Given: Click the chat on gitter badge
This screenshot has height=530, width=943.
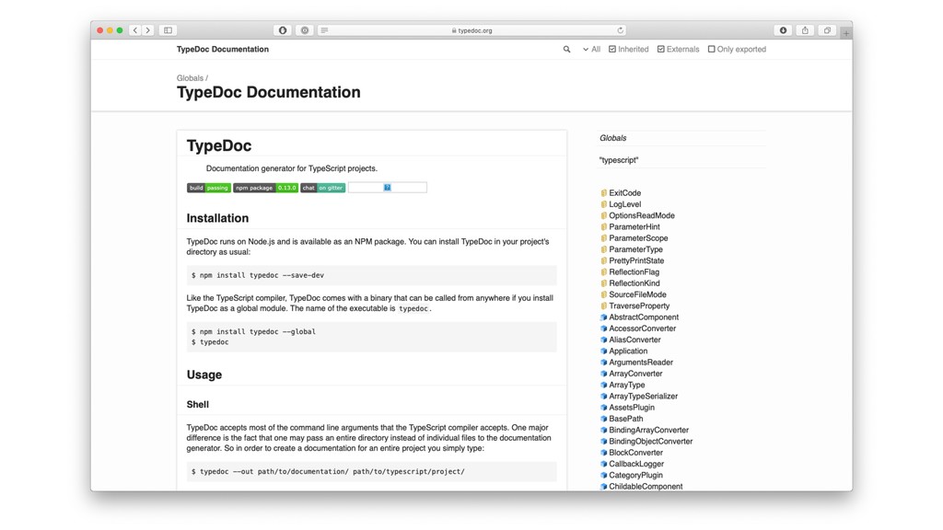Looking at the screenshot, I should click(x=323, y=188).
